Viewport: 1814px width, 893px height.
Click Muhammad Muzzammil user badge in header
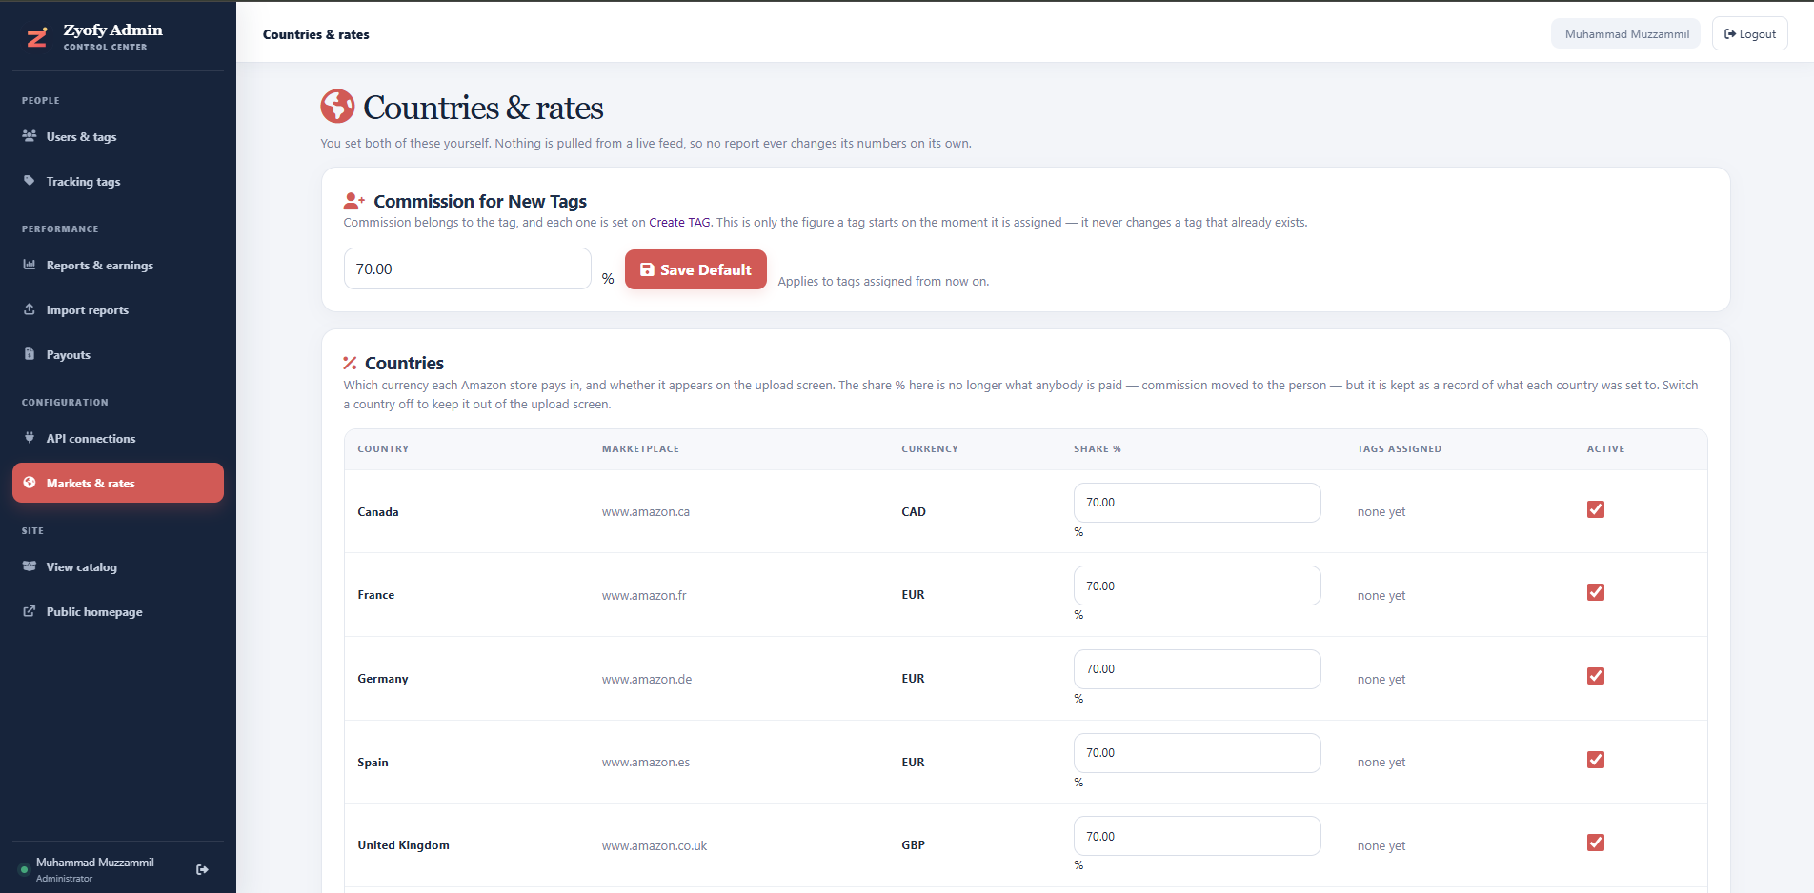pyautogui.click(x=1625, y=33)
